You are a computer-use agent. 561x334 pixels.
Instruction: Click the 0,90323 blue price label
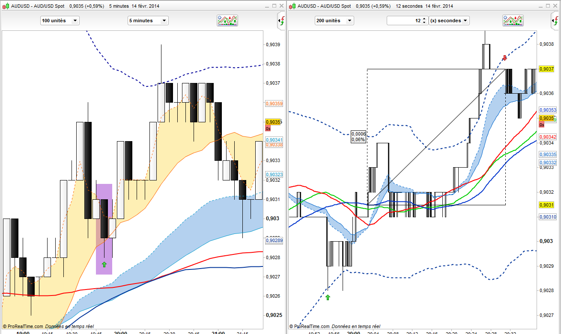(x=274, y=174)
